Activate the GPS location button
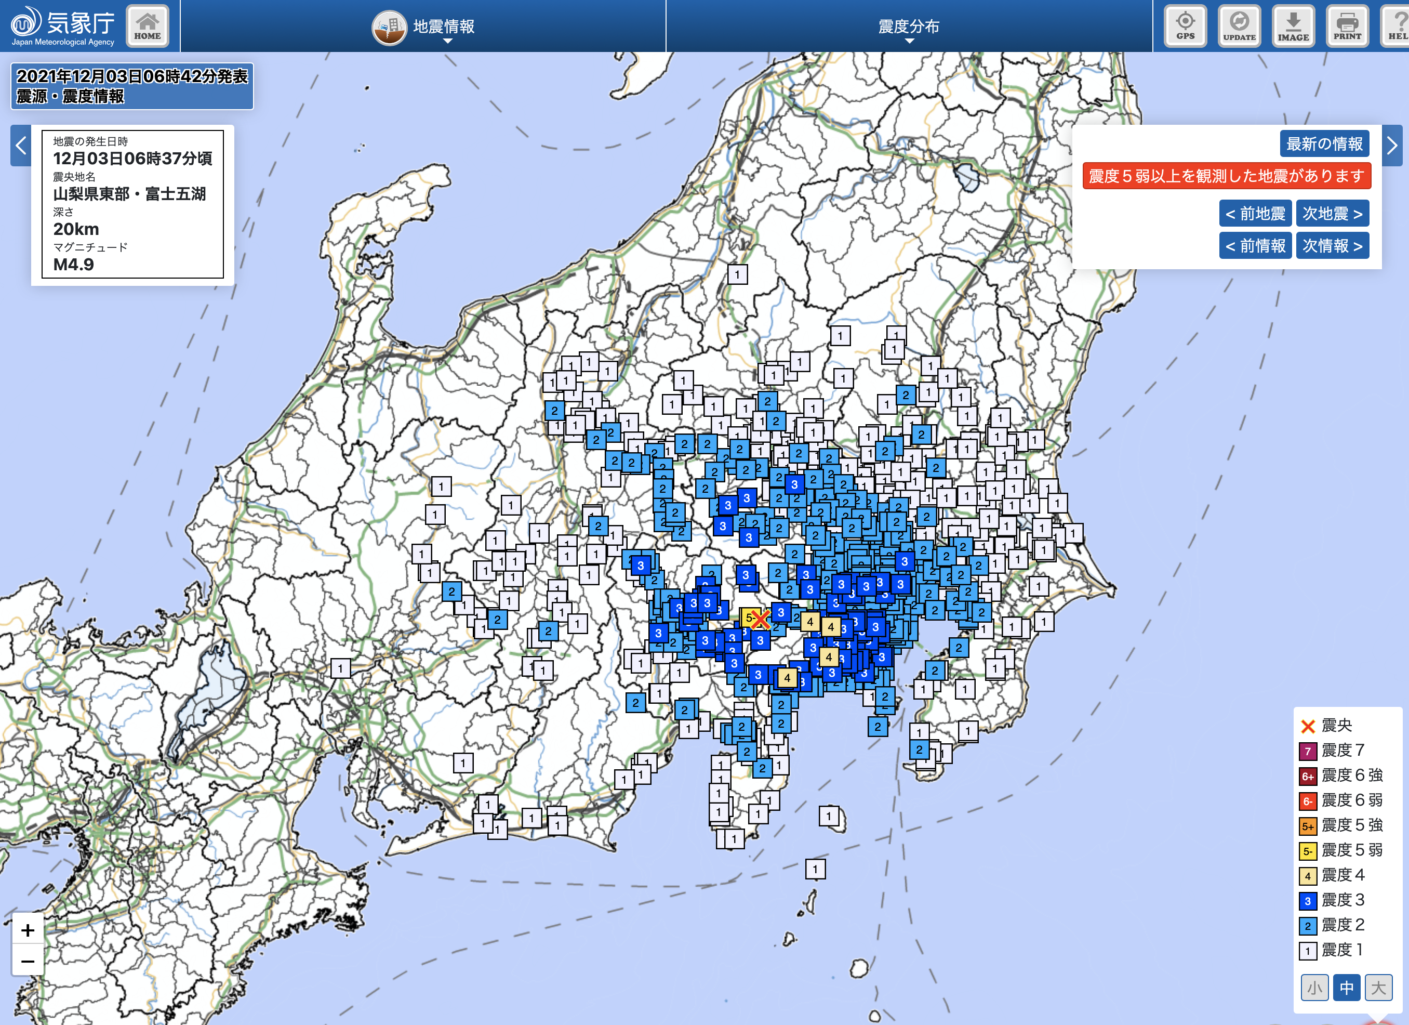This screenshot has width=1409, height=1025. pyautogui.click(x=1185, y=26)
